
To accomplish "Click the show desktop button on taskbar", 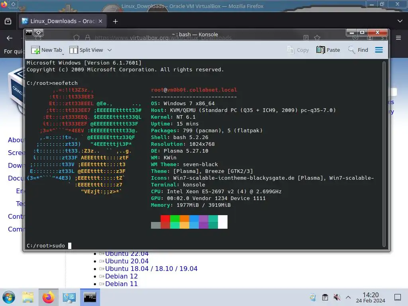I will click(x=398, y=297).
